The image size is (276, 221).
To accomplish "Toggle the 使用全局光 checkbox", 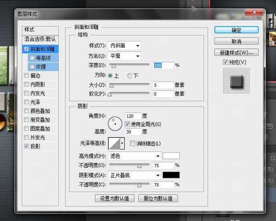I will (127, 124).
